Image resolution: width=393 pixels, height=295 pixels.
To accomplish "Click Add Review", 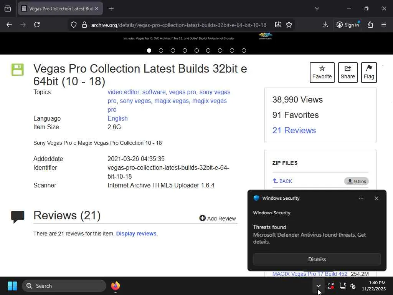I will click(218, 219).
